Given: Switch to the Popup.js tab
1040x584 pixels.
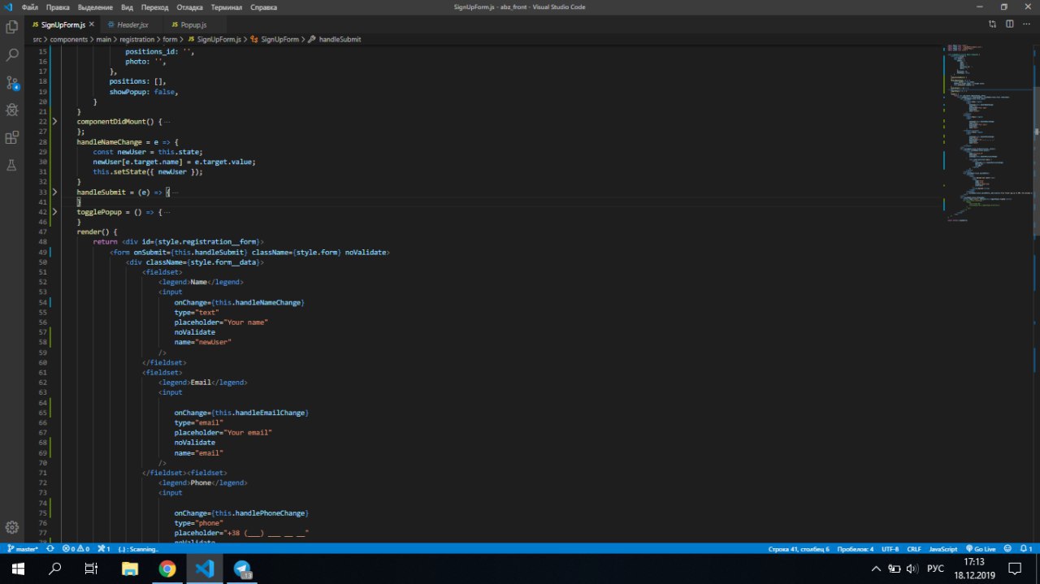Looking at the screenshot, I should click(x=193, y=25).
